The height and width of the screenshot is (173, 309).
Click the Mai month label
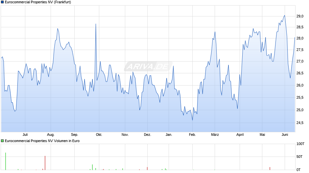pos(262,135)
